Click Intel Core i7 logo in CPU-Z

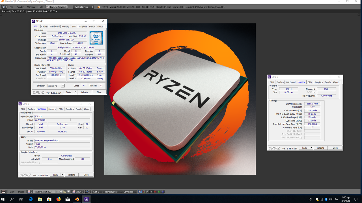[96, 38]
